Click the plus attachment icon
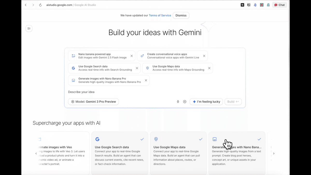This screenshot has width=311, height=175. [185, 102]
